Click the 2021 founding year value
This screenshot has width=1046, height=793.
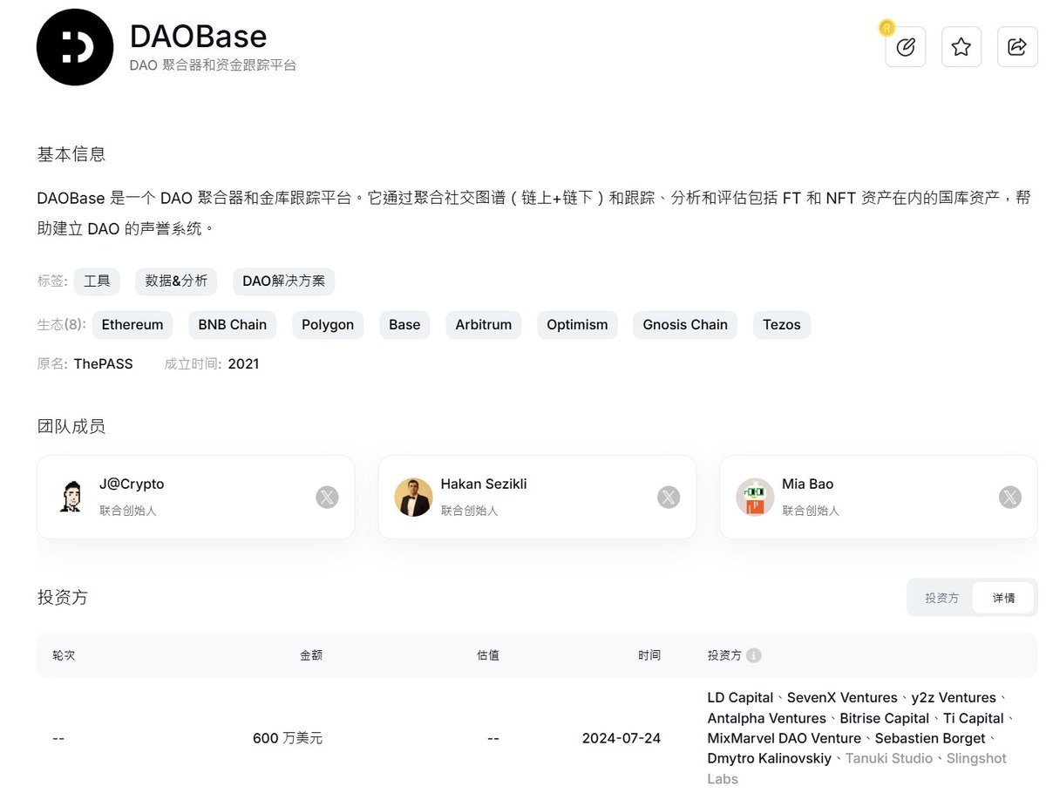(243, 364)
